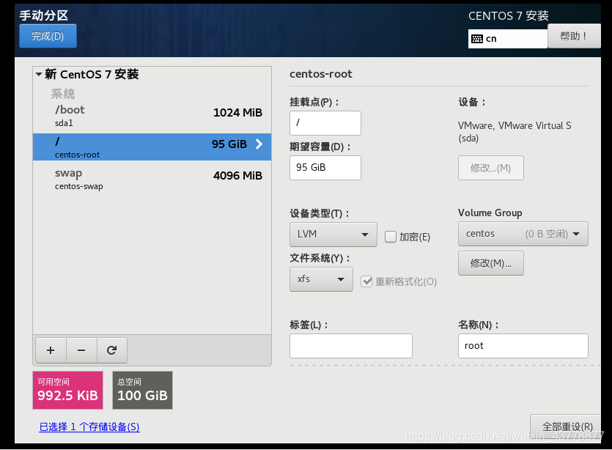Click the 1024 MiB size of /boot

click(x=237, y=113)
